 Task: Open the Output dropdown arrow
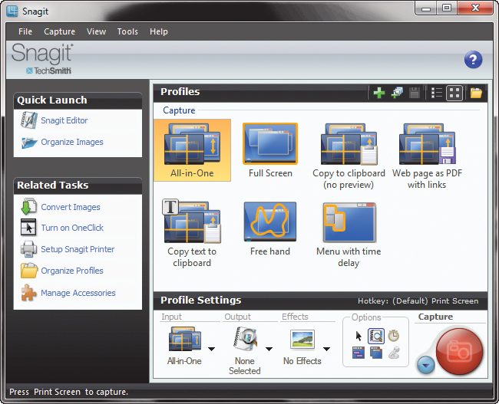(x=269, y=349)
